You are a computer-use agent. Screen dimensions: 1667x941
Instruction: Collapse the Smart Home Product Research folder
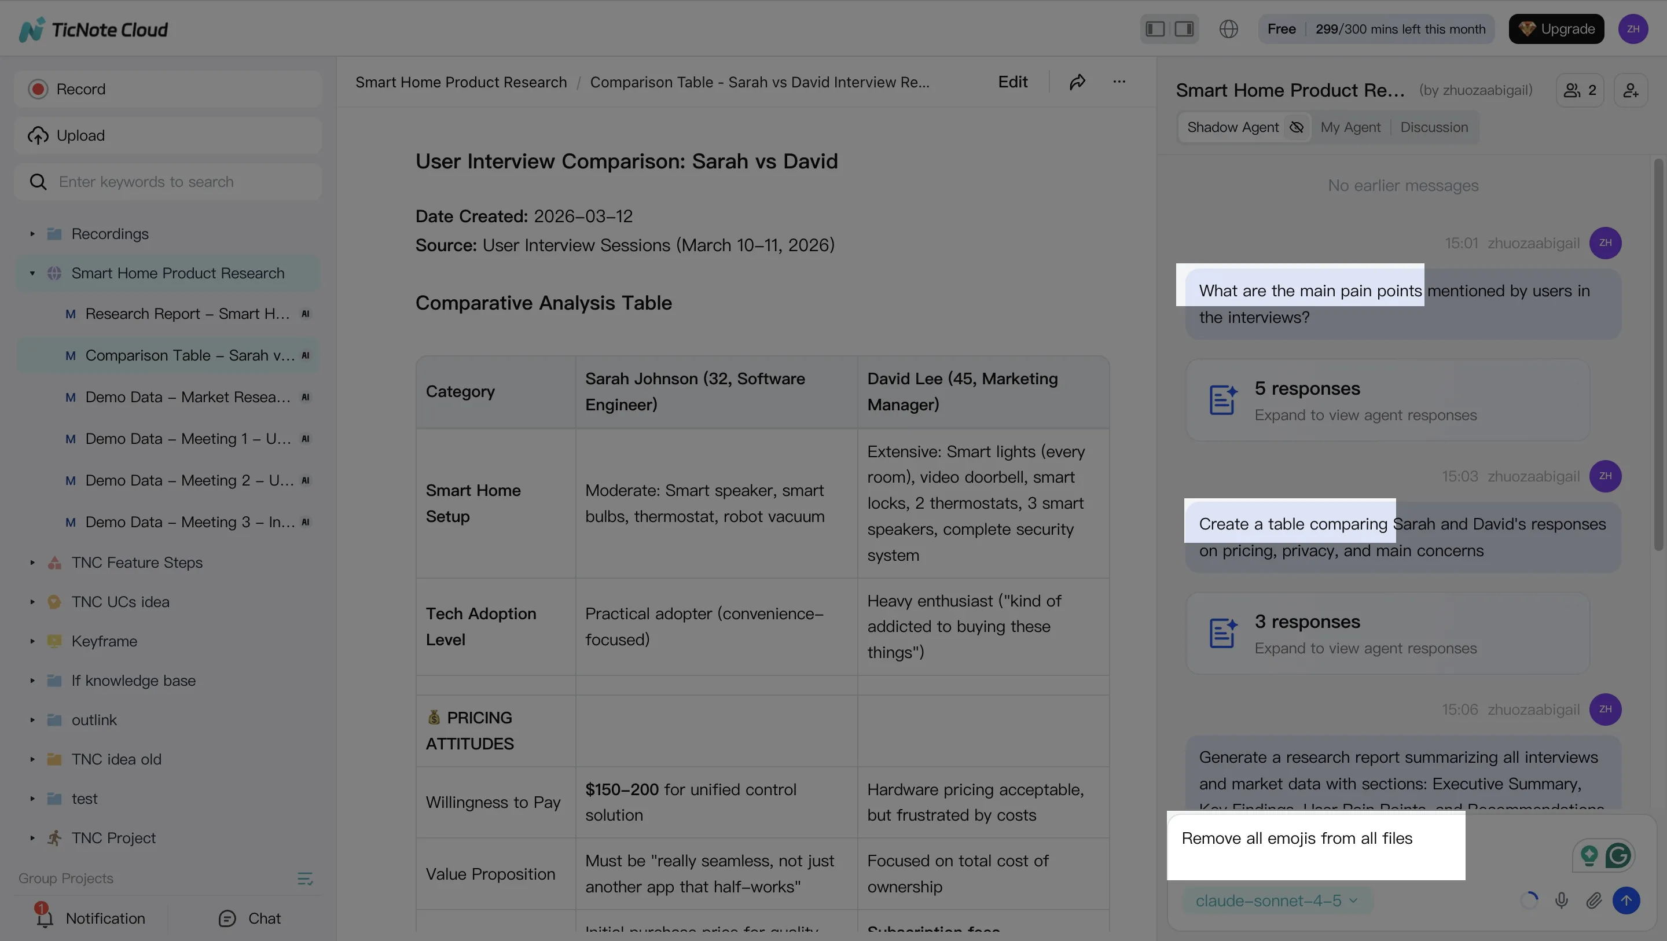[x=32, y=273]
